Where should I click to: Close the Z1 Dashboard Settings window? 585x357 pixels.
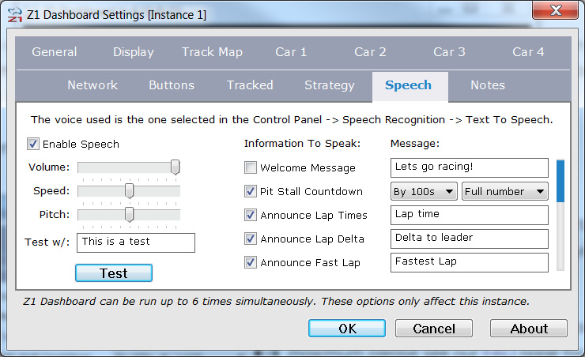[x=555, y=10]
